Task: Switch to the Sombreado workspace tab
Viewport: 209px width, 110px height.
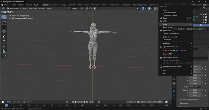Action: [95, 5]
